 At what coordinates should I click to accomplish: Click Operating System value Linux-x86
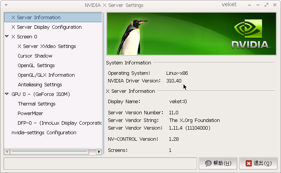coord(177,73)
